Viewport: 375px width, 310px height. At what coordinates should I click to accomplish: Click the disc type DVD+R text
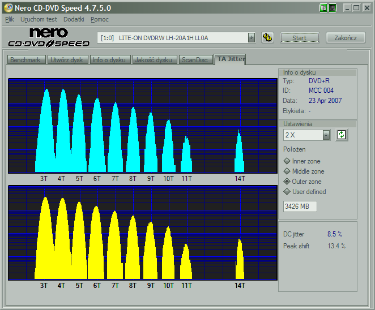pyautogui.click(x=319, y=81)
